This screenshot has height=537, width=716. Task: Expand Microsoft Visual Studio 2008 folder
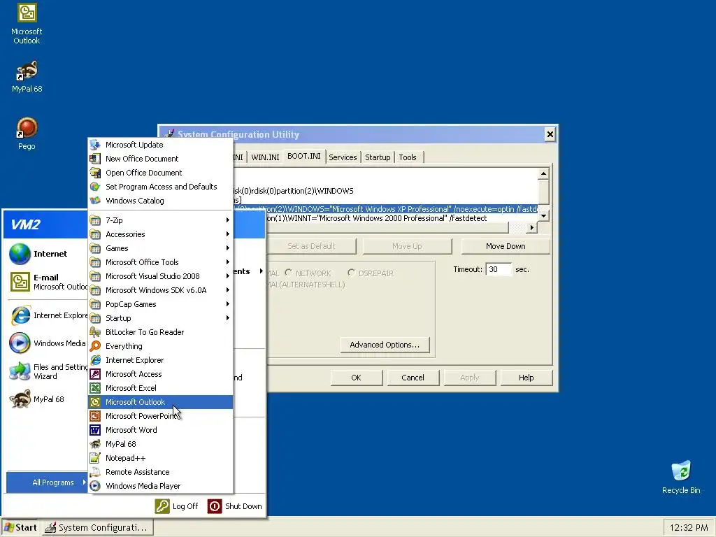click(160, 276)
